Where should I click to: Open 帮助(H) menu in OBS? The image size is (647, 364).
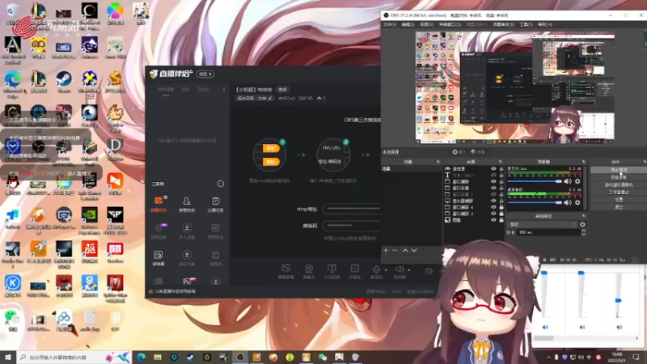(544, 25)
